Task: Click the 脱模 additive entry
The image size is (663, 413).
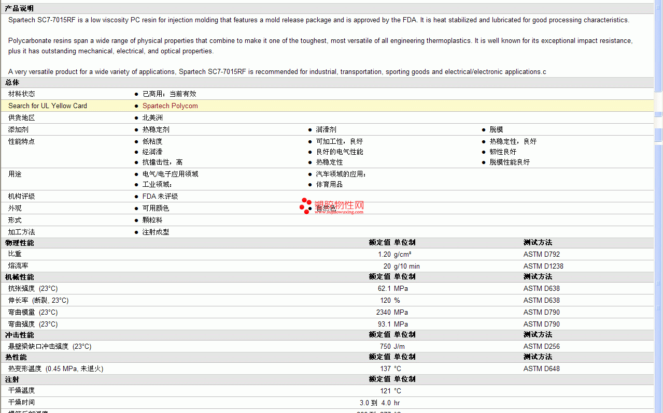Action: tap(497, 129)
